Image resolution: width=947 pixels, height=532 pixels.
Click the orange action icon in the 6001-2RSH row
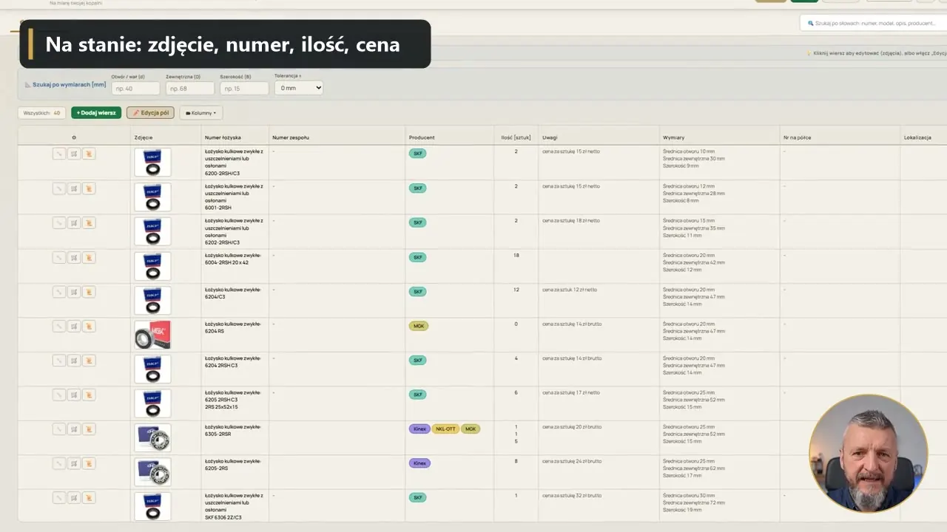(x=89, y=188)
